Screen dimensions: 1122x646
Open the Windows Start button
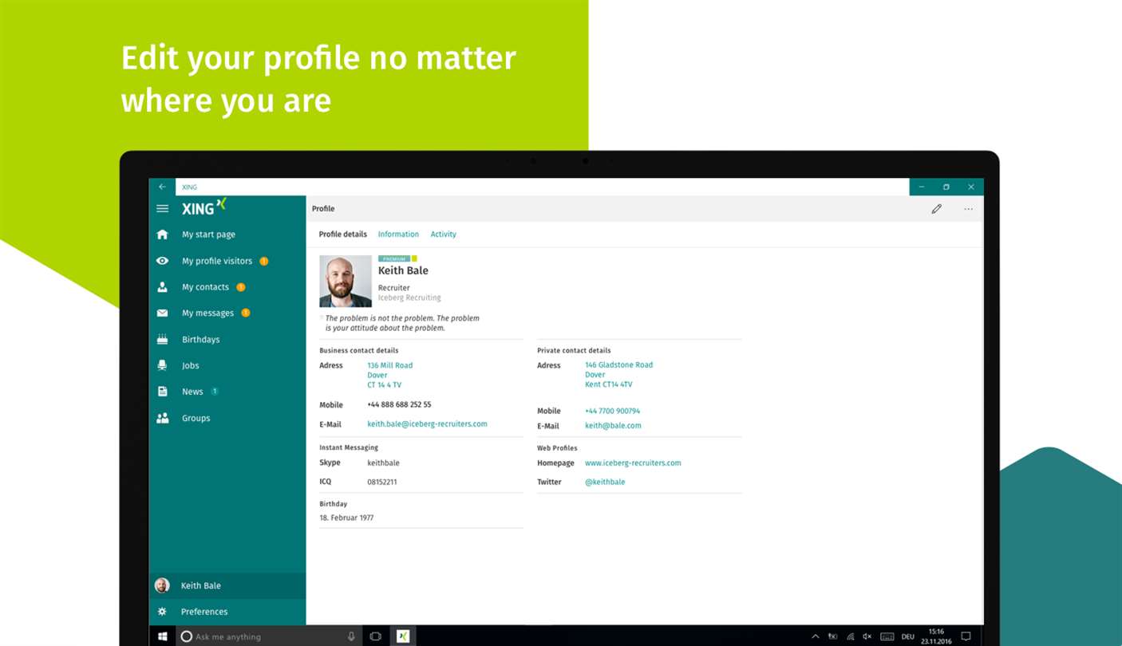163,636
